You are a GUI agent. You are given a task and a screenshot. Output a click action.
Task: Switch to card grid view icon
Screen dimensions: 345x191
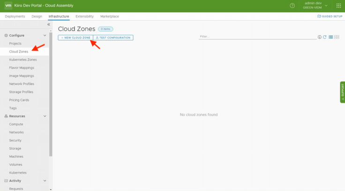[x=337, y=37]
